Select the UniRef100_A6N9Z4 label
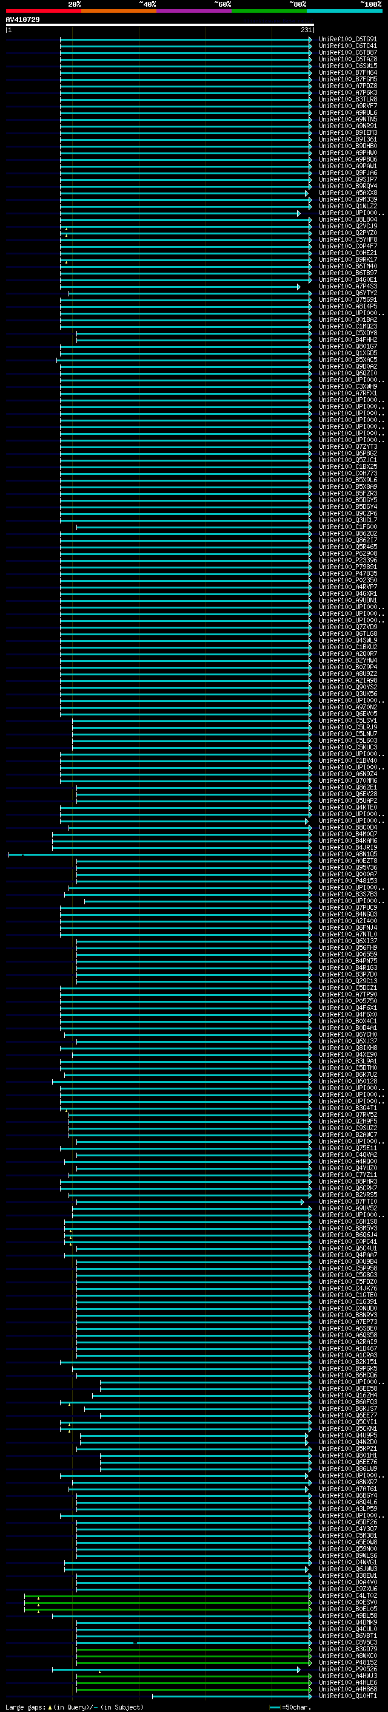Screen dimensions: 388x1712 pyautogui.click(x=348, y=774)
